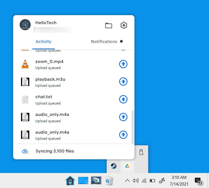Select the chat.txt file name

[44, 97]
